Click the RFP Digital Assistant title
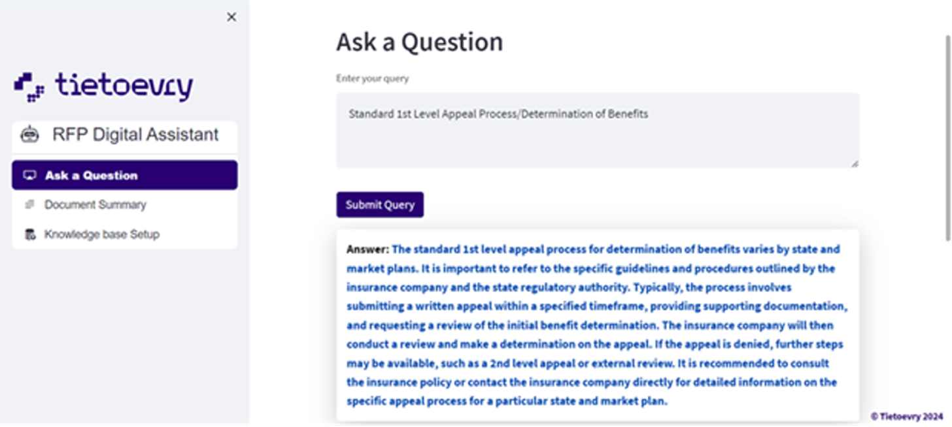Viewport: 952px width, 427px height. [135, 134]
